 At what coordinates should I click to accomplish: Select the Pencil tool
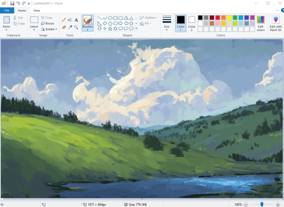tap(64, 20)
